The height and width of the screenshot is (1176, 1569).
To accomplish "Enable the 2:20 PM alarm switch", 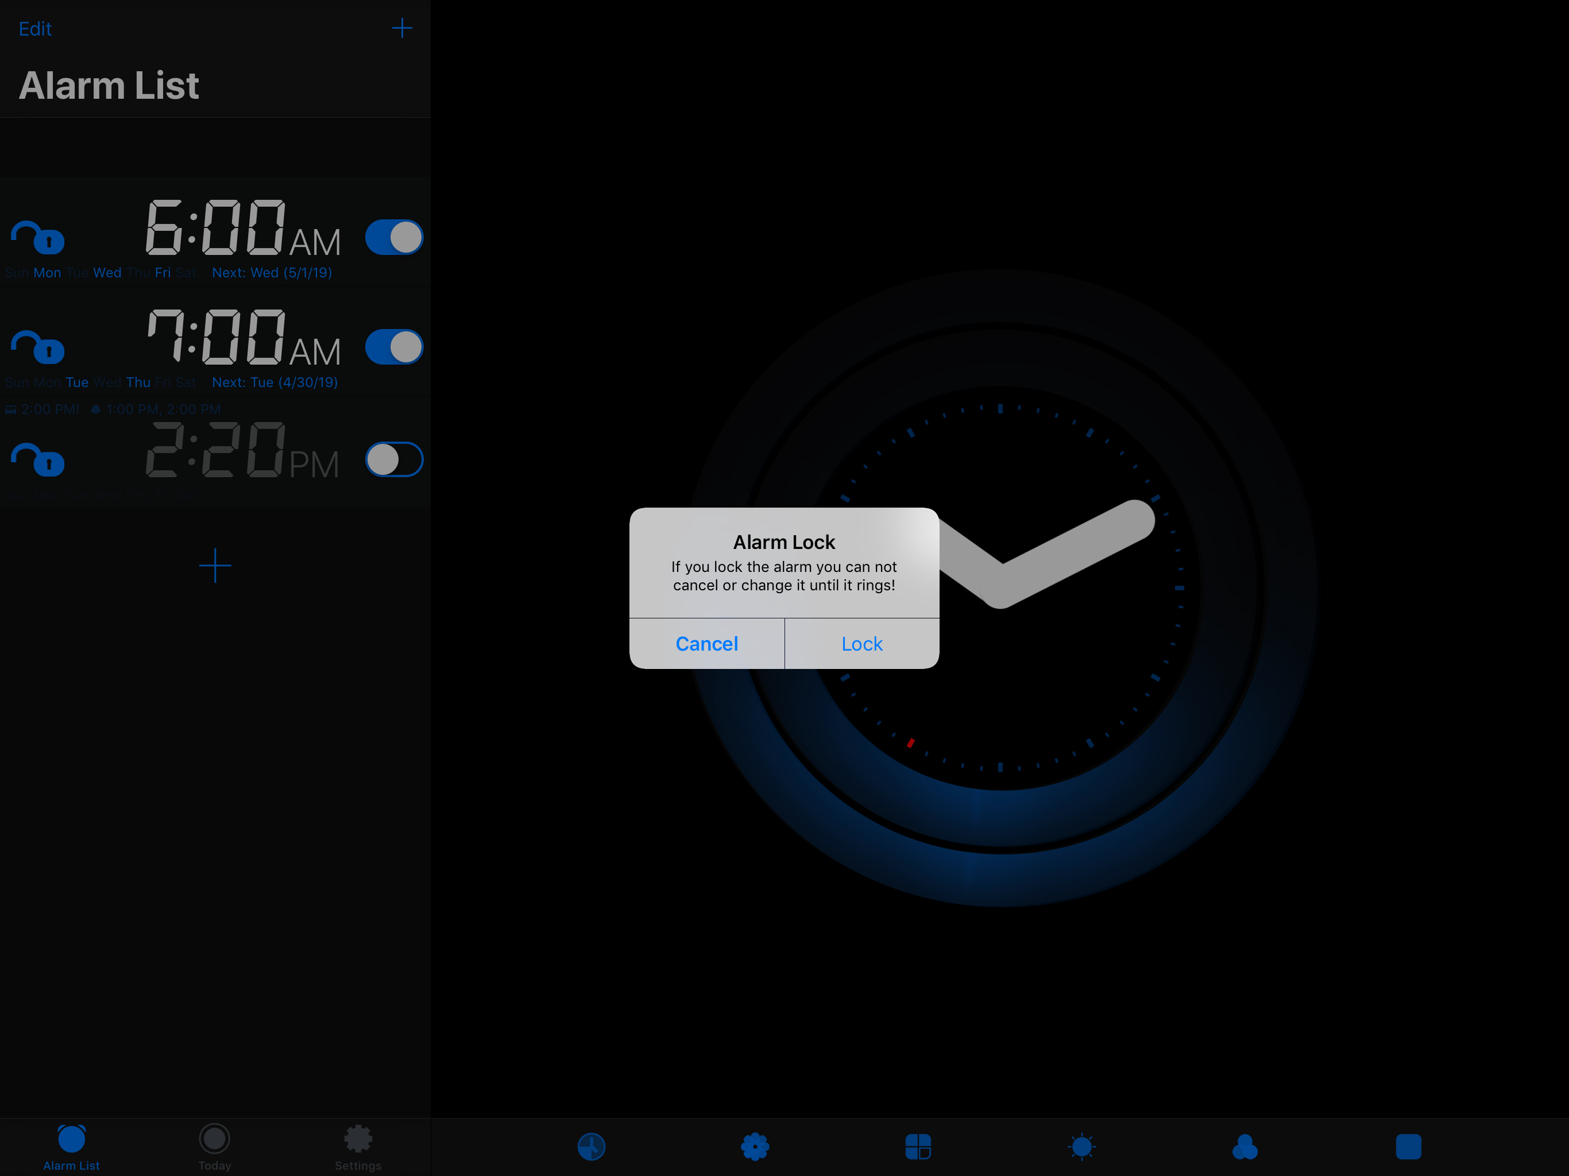I will click(x=395, y=459).
